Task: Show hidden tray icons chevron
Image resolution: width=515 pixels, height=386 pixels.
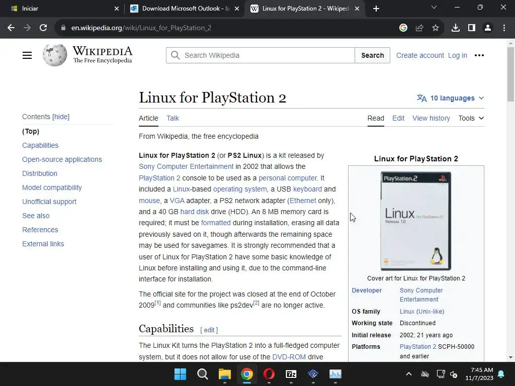Action: 408,374
